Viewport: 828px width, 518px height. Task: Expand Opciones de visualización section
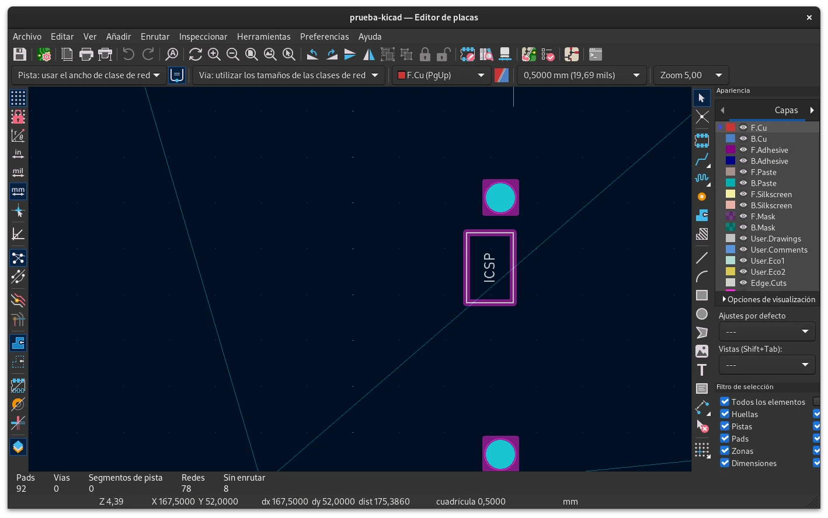pyautogui.click(x=768, y=299)
